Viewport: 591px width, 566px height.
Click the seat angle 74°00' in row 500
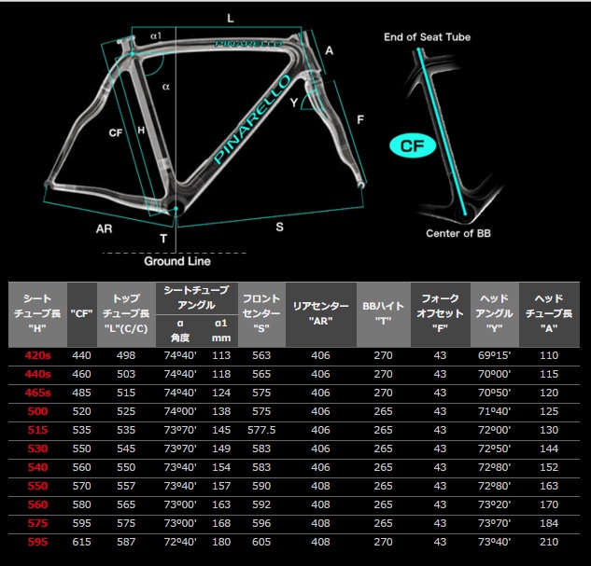pyautogui.click(x=180, y=411)
